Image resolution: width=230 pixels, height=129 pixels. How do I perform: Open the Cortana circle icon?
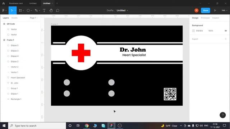[70, 126]
